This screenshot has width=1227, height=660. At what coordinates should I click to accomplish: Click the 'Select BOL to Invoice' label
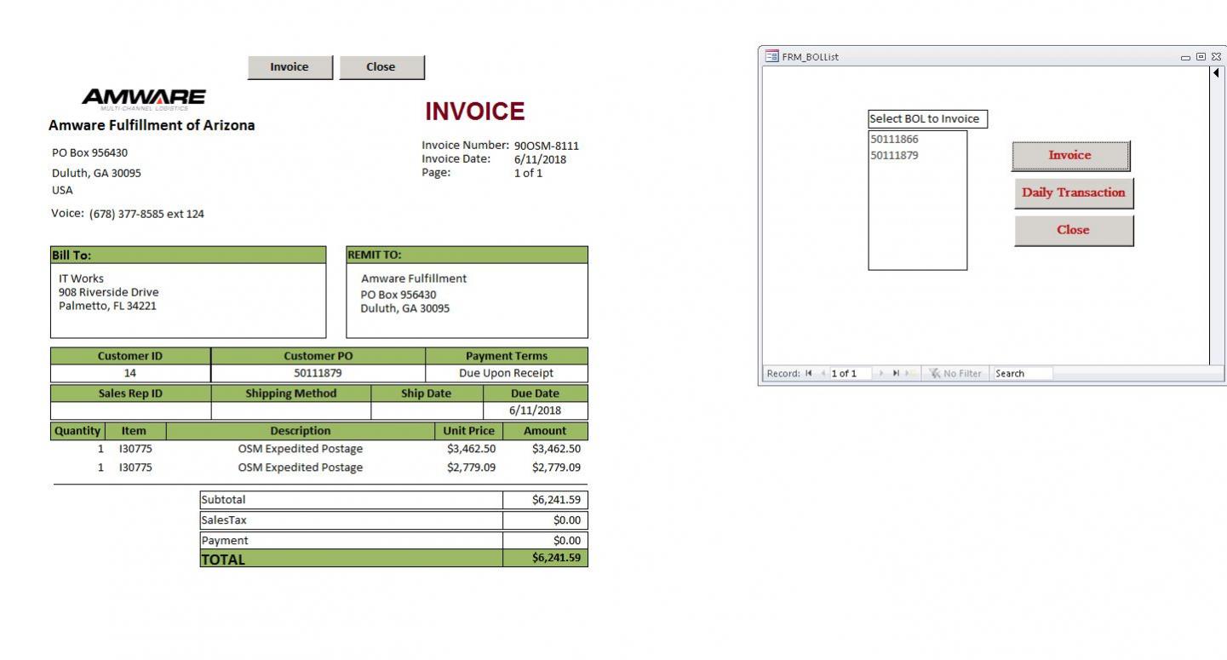[x=927, y=119]
